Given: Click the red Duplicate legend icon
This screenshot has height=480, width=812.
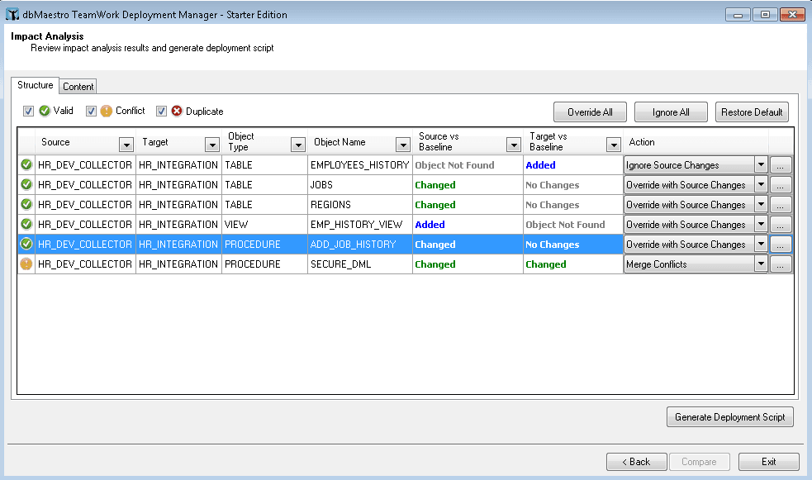Looking at the screenshot, I should (x=177, y=111).
